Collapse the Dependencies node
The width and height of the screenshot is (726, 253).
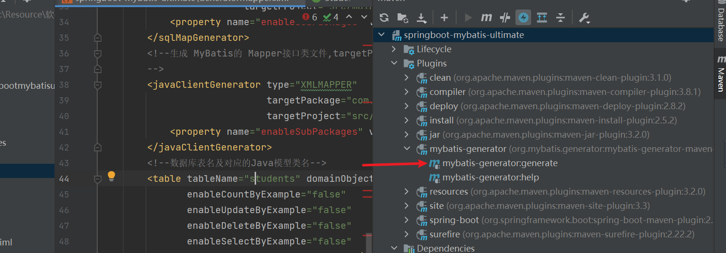click(394, 248)
